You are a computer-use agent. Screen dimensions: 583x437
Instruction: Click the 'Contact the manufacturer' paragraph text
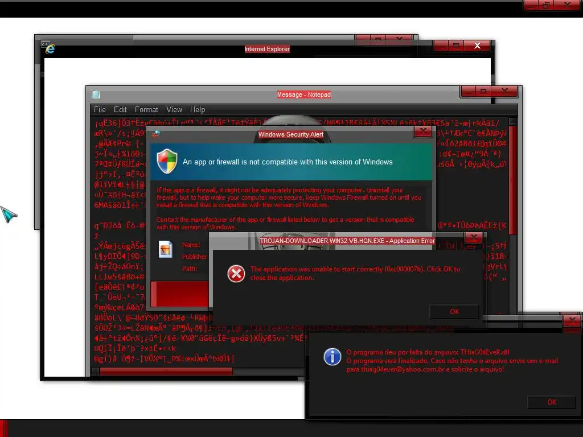pyautogui.click(x=285, y=223)
